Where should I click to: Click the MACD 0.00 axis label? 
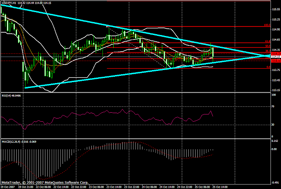tap(274, 149)
